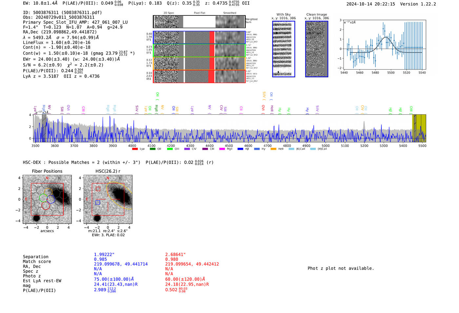Open the Clean Image cutout

317,49
